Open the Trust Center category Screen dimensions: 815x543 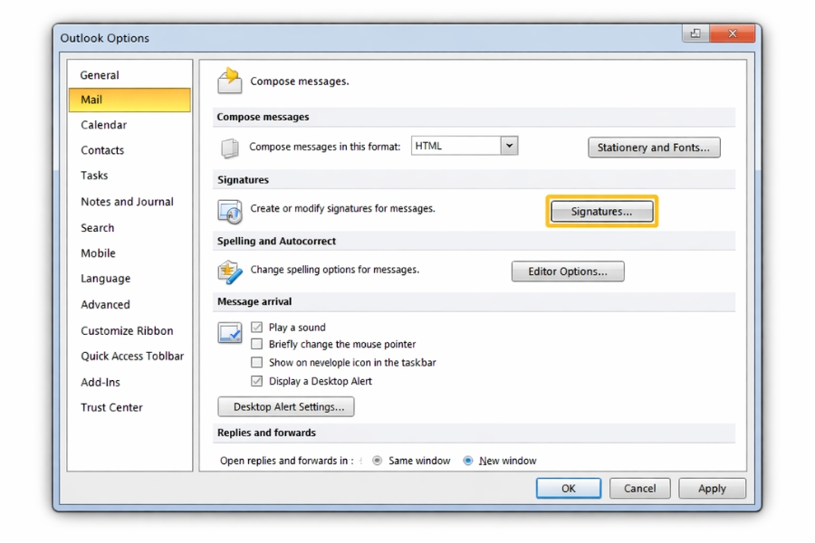pyautogui.click(x=111, y=407)
